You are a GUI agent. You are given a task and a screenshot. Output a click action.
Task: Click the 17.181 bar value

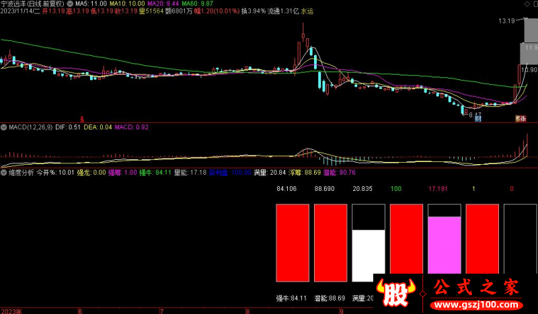[438, 189]
